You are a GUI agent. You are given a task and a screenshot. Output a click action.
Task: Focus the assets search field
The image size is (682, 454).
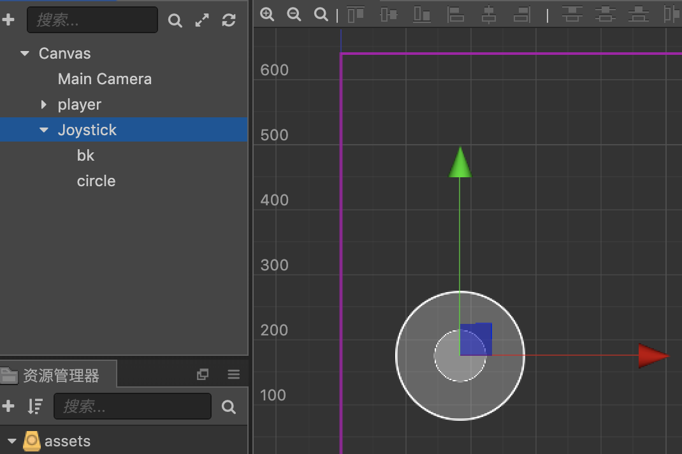[132, 407]
